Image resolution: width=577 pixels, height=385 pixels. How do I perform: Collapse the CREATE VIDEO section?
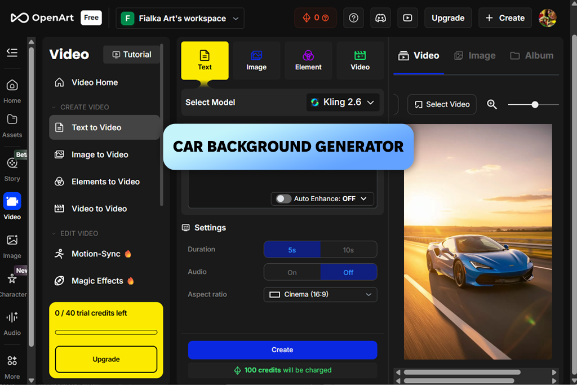tap(81, 107)
